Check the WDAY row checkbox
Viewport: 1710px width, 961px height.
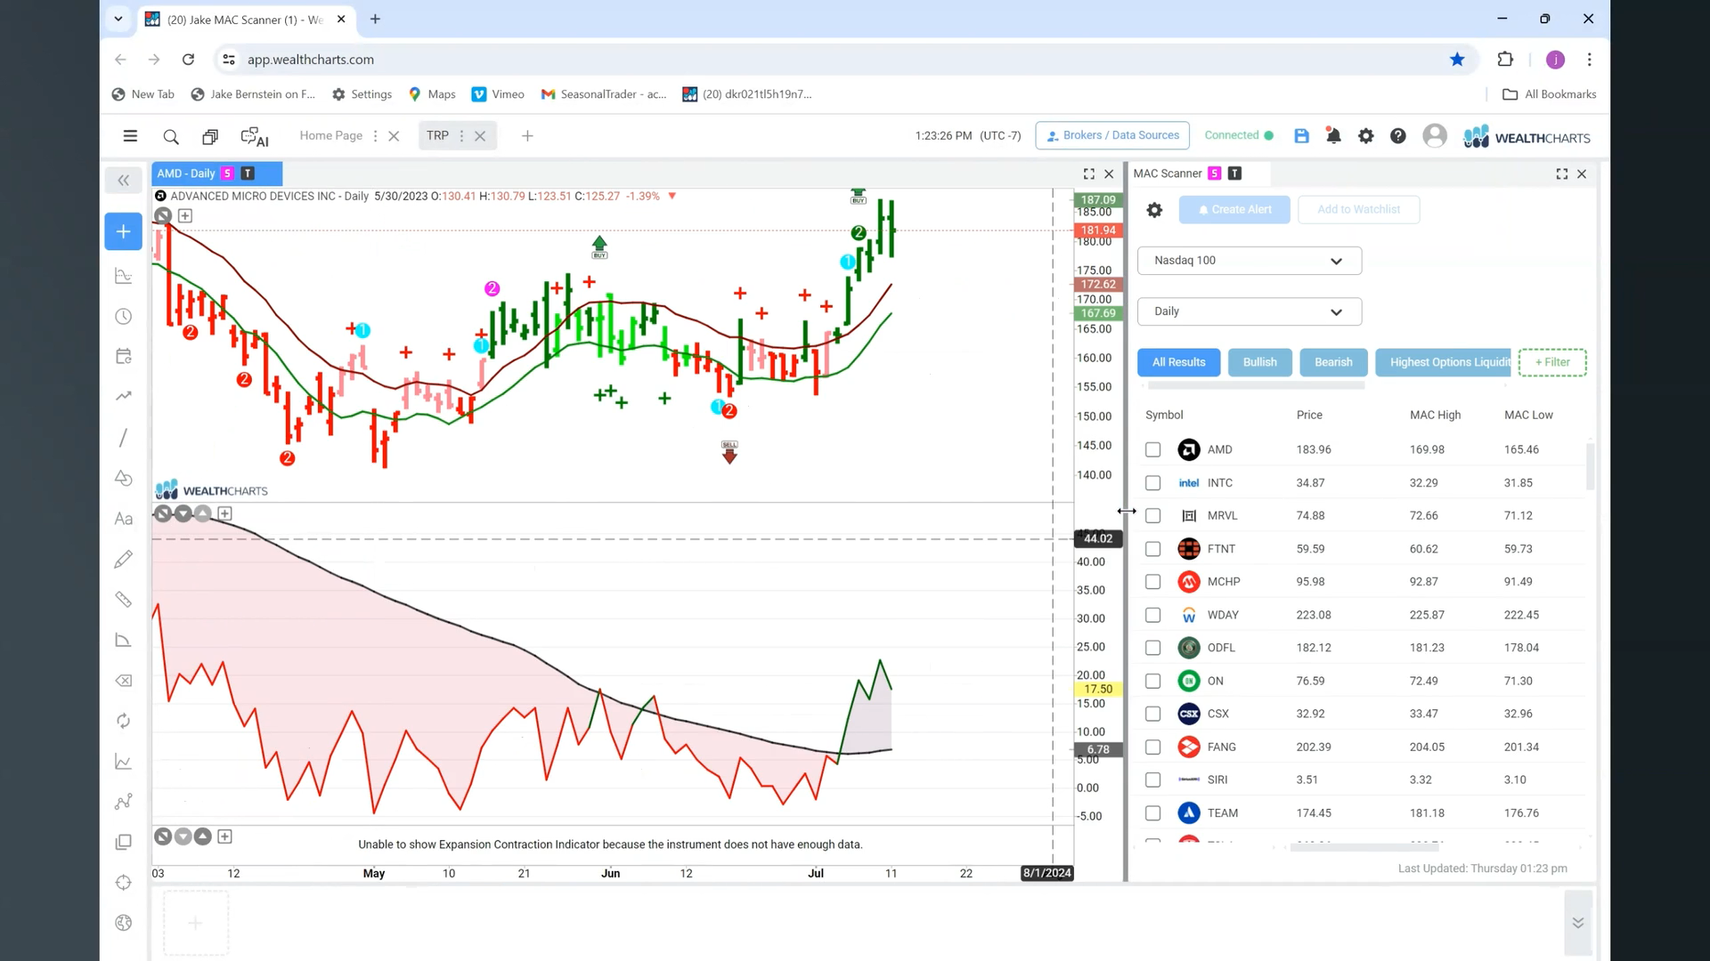coord(1152,615)
